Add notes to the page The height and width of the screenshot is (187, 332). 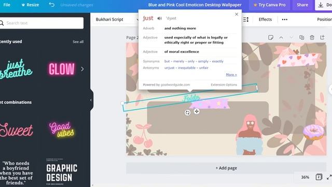271,37
